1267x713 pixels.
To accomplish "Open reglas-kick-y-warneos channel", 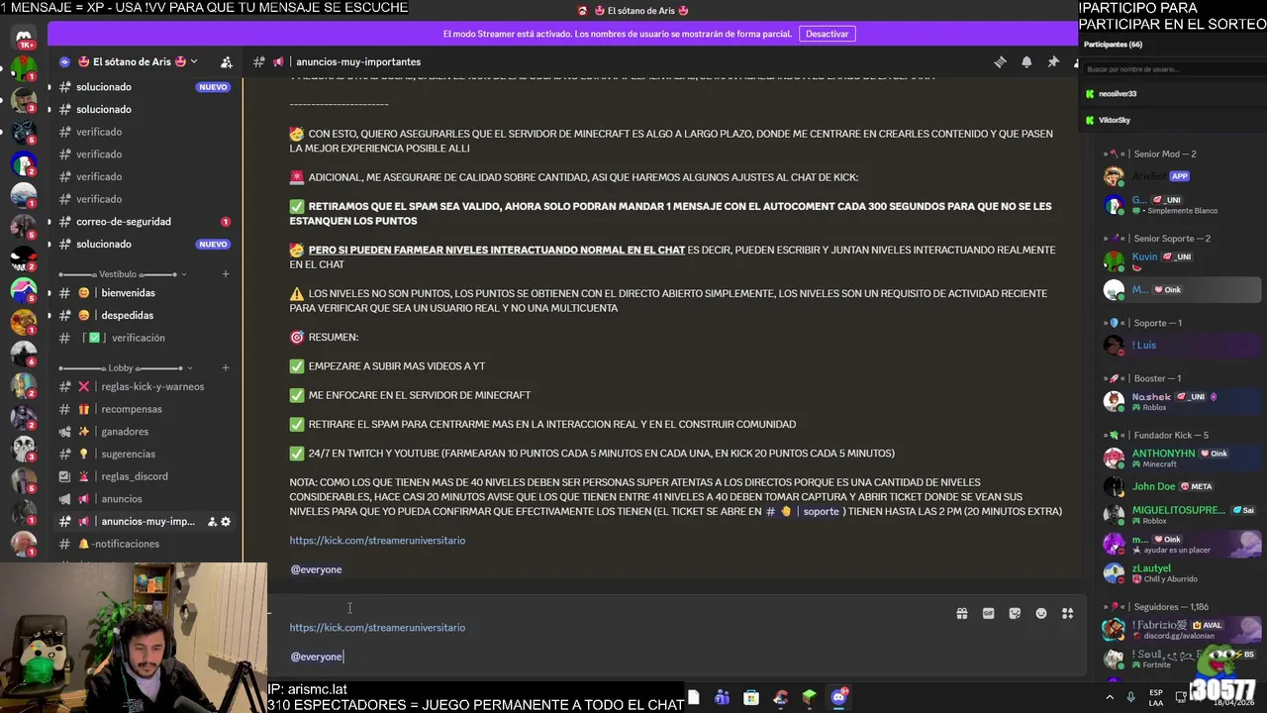I will 145,386.
